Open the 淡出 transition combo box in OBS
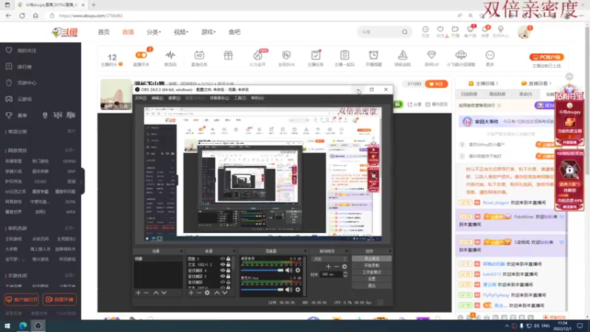 tap(329, 259)
